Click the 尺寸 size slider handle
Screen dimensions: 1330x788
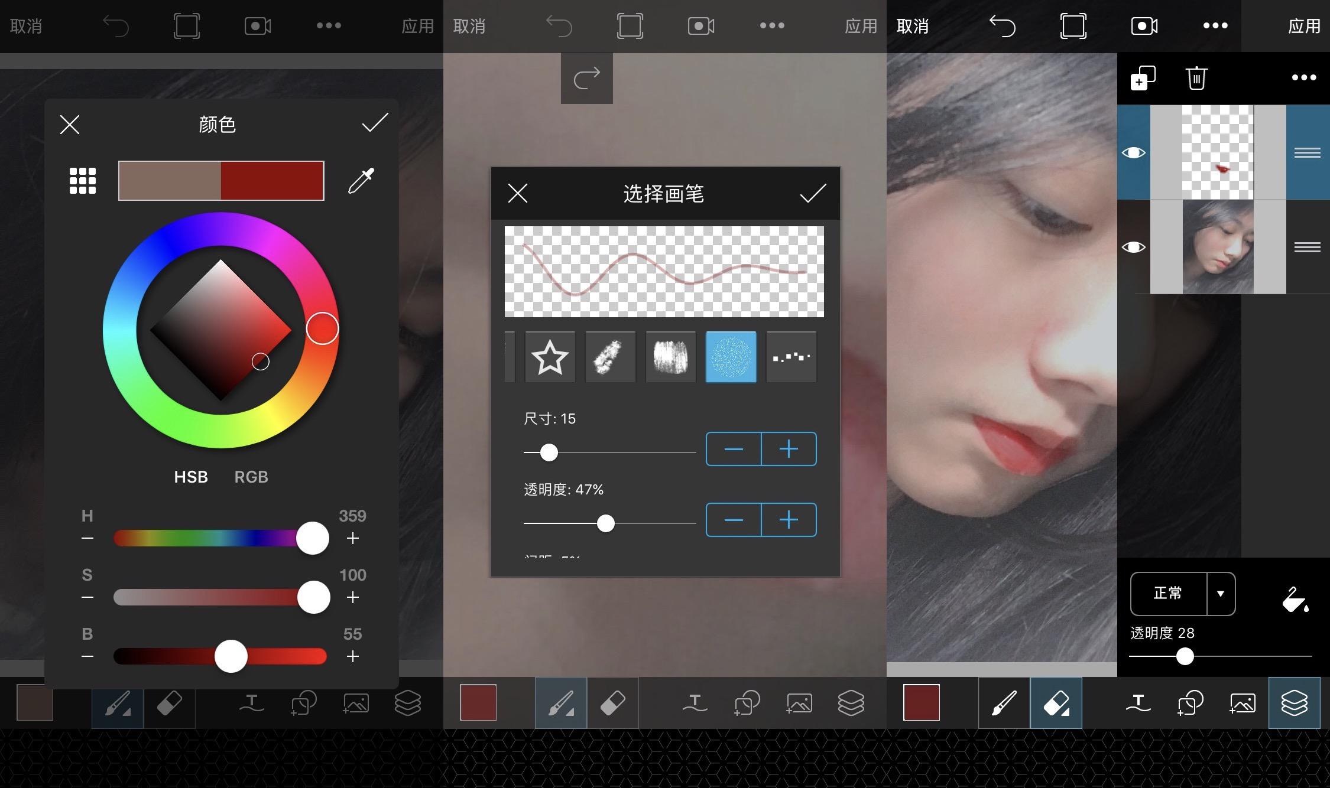[549, 452]
